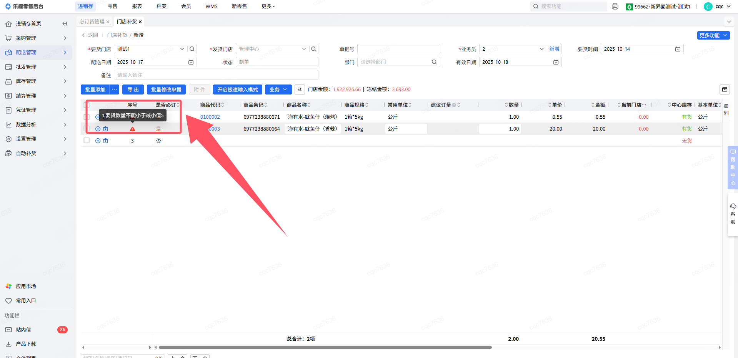Tick the checkbox for 海有水-鱿鱼仔（香辣） row

coord(87,129)
